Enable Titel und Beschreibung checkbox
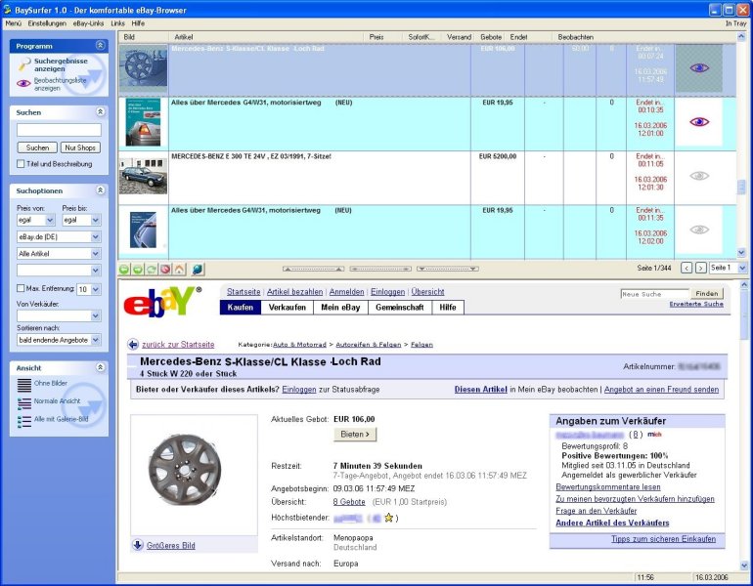The image size is (753, 586). [21, 164]
